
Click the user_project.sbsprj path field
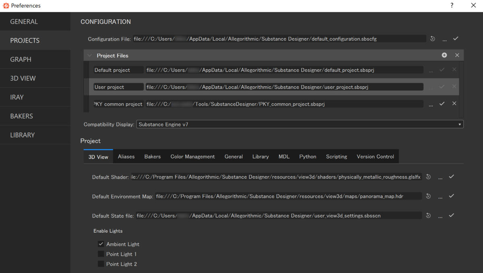click(x=284, y=87)
